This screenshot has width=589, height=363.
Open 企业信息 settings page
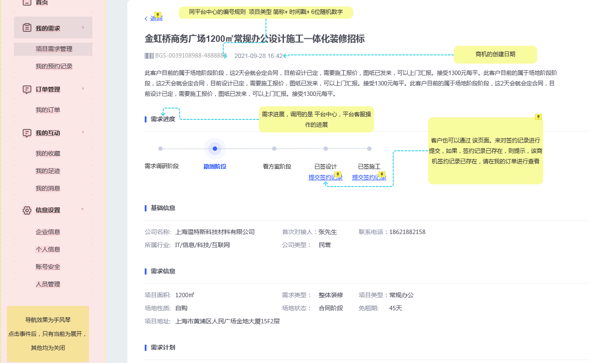48,232
